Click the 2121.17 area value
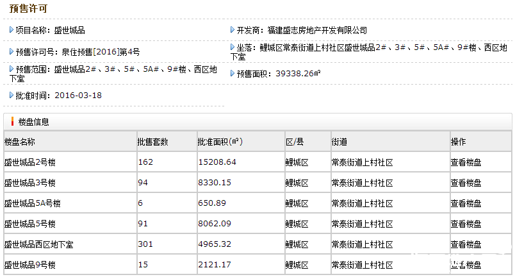Image resolution: width=515 pixels, height=277 pixels. 215,265
